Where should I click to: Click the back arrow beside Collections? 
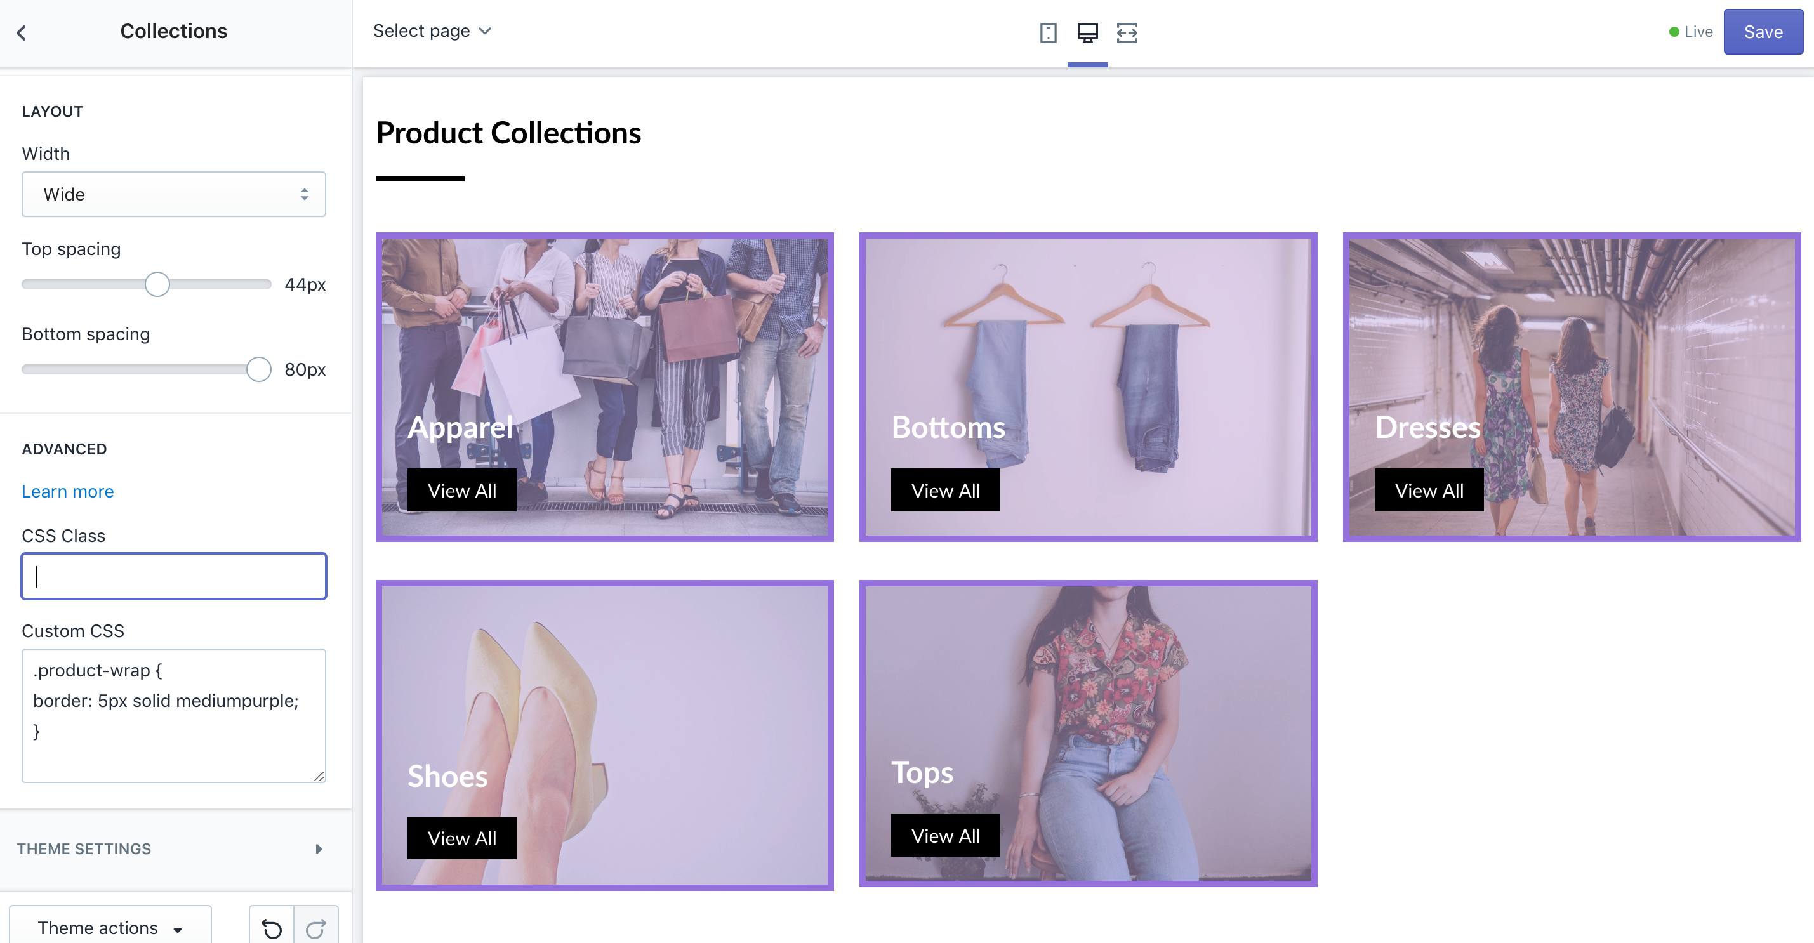(x=22, y=32)
